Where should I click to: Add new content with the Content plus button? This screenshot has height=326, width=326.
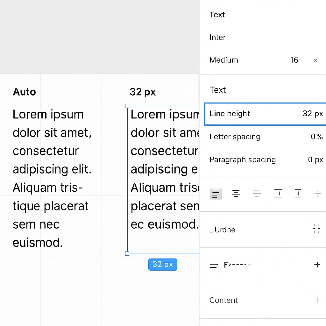pos(317,300)
